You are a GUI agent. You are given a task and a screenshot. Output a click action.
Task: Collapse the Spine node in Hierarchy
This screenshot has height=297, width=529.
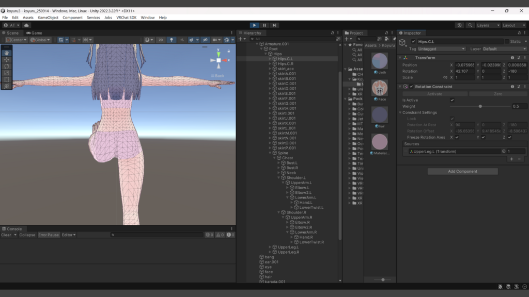(x=270, y=153)
